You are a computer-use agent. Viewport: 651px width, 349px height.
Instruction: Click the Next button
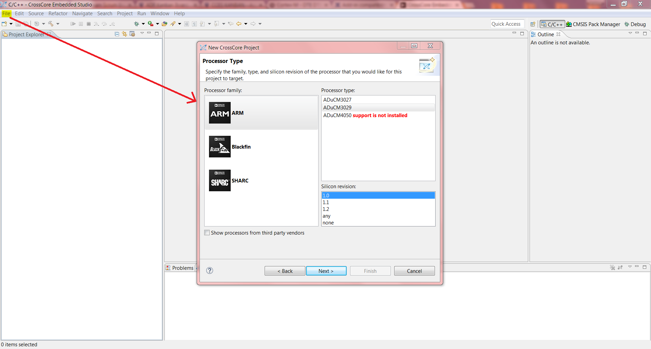[x=326, y=271]
